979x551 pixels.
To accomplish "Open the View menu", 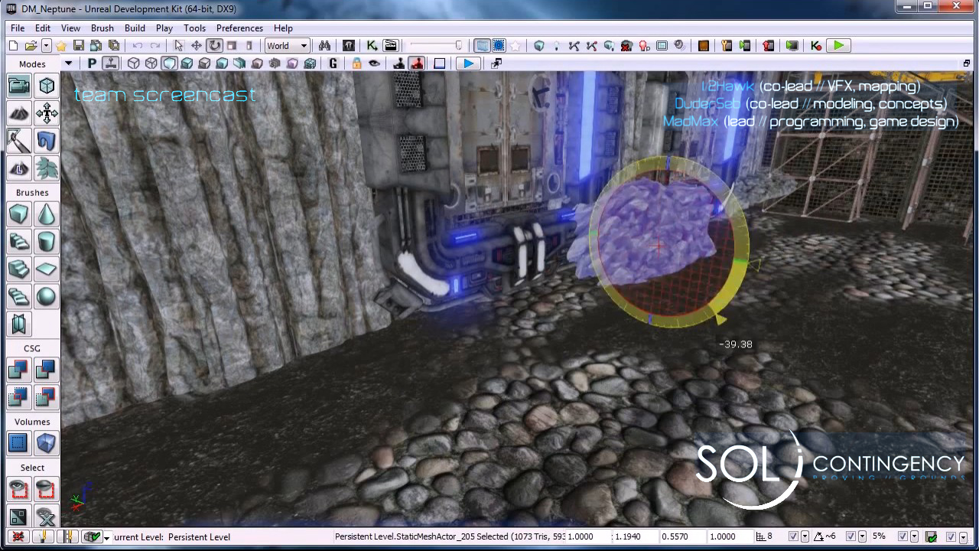I will 70,28.
